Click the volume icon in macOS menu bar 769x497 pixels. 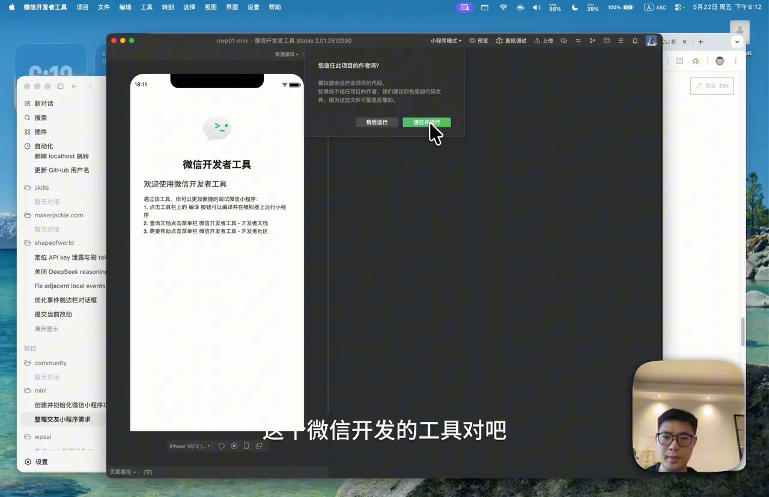click(536, 7)
